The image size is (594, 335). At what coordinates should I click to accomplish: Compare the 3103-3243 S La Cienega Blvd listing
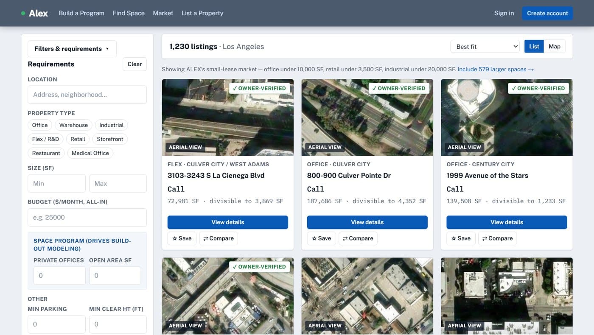pos(219,238)
